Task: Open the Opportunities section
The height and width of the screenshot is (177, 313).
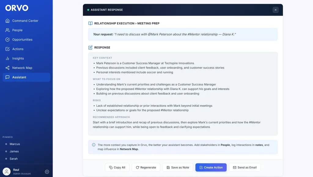Action: pos(7,39)
